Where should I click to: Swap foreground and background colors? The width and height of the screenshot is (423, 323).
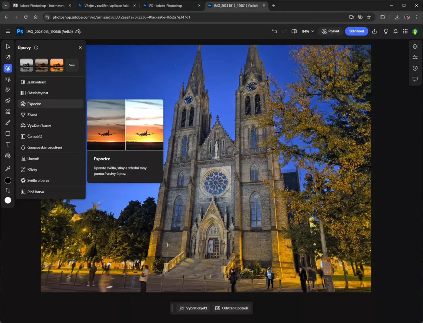click(8, 191)
